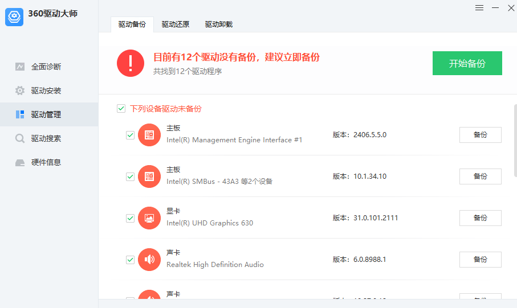Click version text 10.1.34.10
517x308 pixels.
click(x=370, y=176)
